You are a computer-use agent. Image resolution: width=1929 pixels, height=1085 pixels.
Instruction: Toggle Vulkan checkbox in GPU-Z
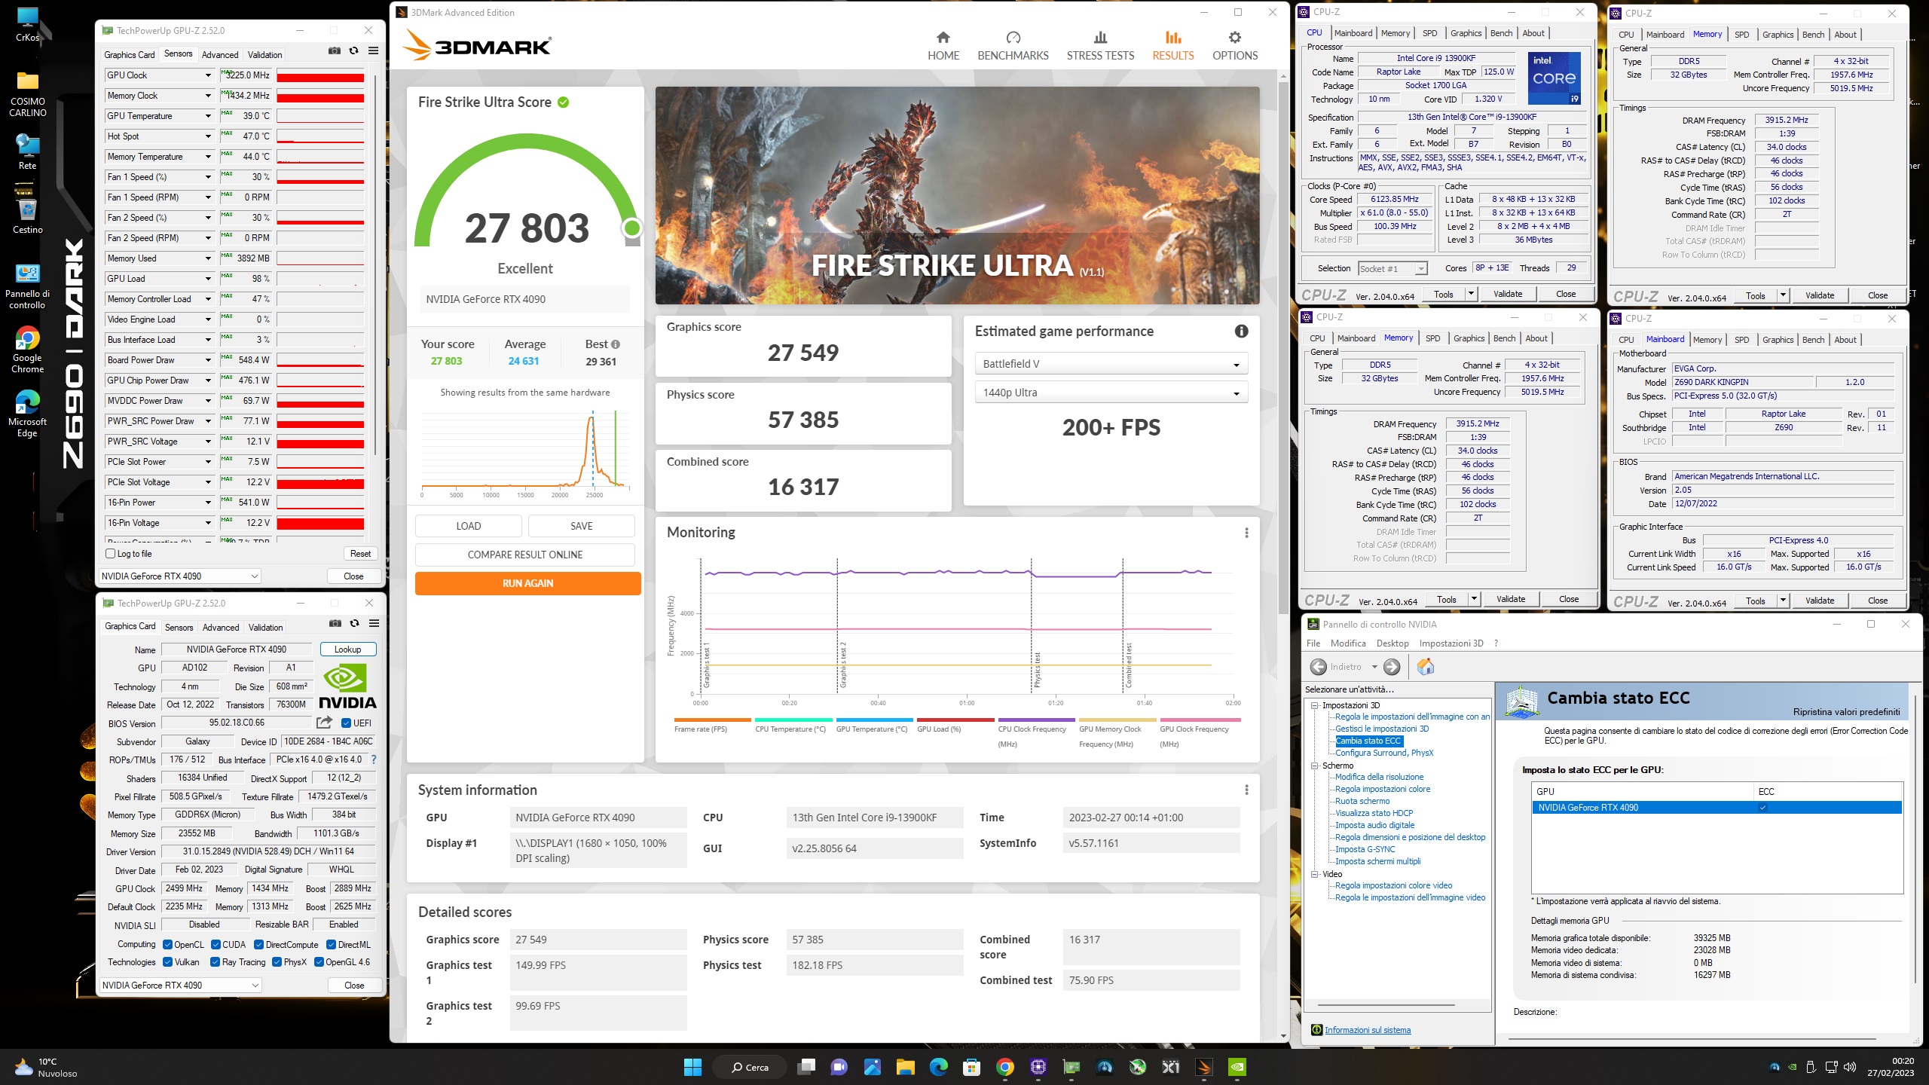(x=167, y=962)
